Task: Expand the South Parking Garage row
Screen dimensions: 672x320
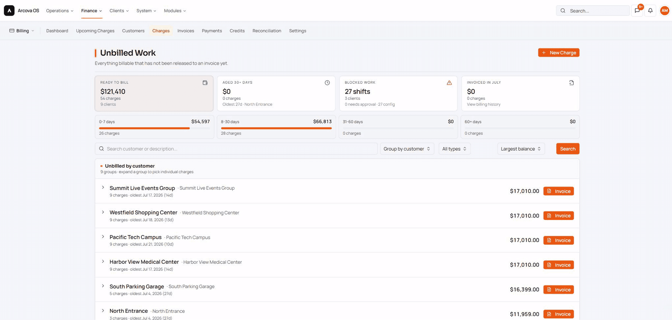Action: pos(103,286)
